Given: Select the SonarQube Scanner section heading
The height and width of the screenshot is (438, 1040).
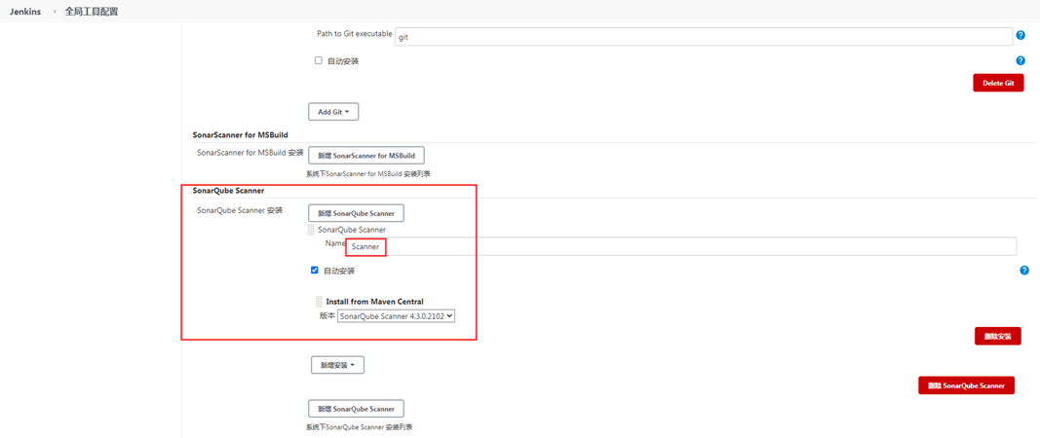Looking at the screenshot, I should pos(229,190).
